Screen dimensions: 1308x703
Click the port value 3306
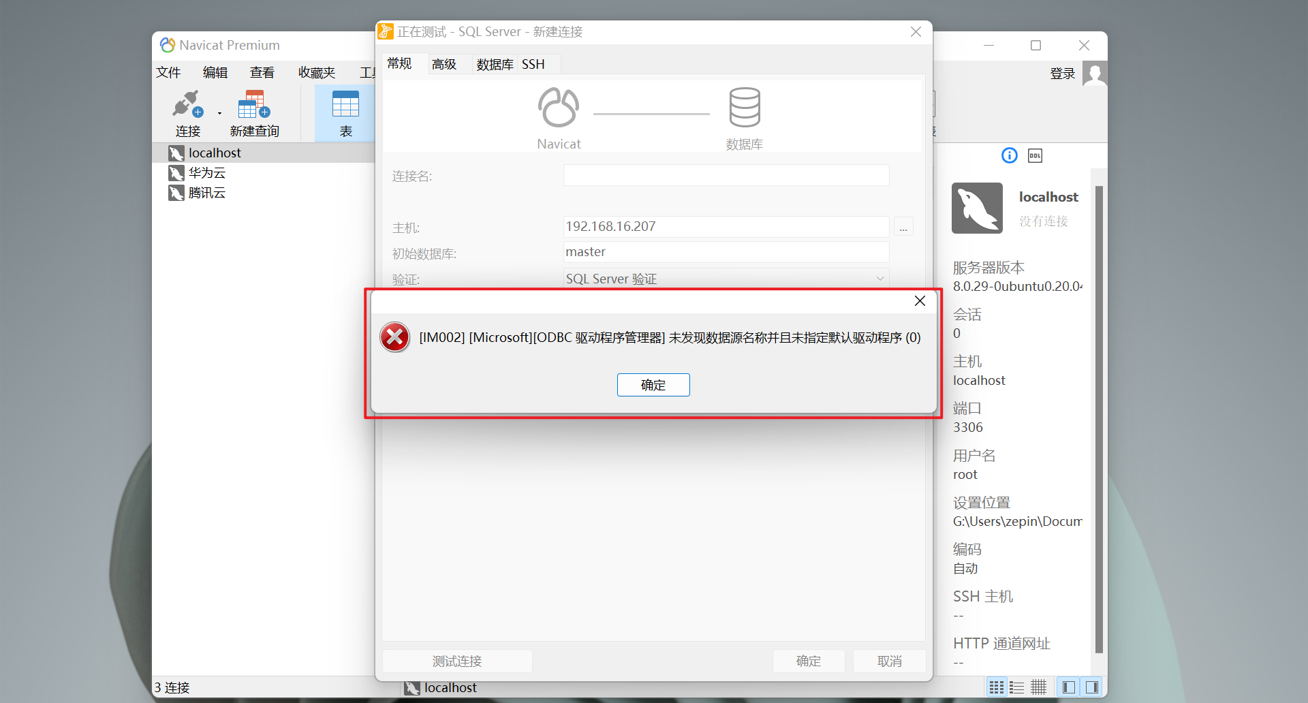pos(968,427)
